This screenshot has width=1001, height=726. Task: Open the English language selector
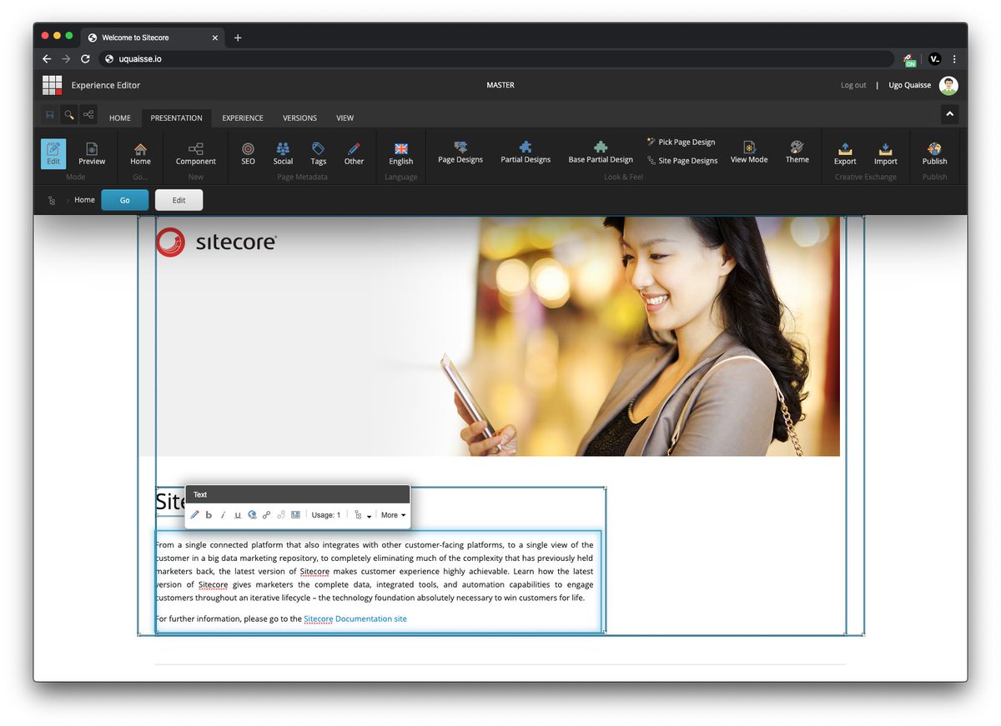pyautogui.click(x=401, y=154)
